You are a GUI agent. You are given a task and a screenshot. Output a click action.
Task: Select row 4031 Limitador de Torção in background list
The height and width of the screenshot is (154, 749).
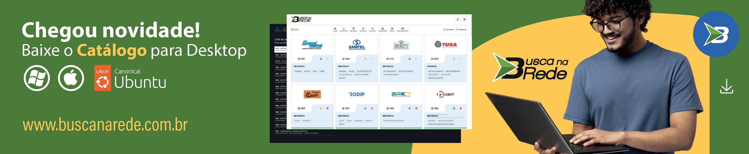305,132
